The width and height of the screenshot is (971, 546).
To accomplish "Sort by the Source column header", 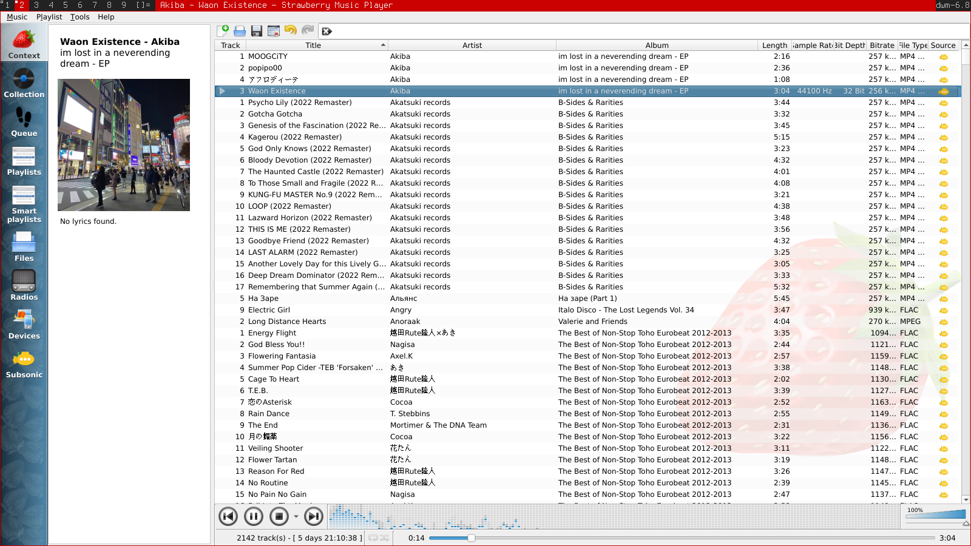I will 943,45.
